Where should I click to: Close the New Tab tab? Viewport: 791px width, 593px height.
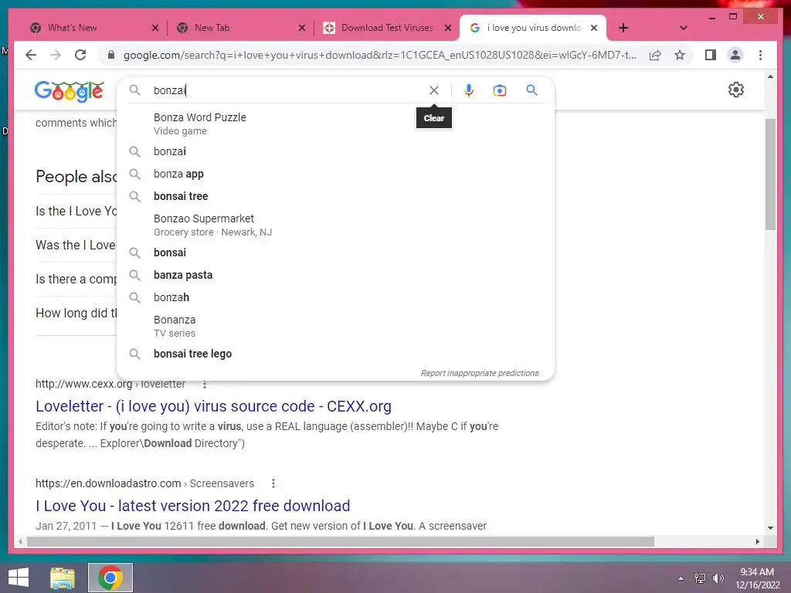tap(302, 28)
